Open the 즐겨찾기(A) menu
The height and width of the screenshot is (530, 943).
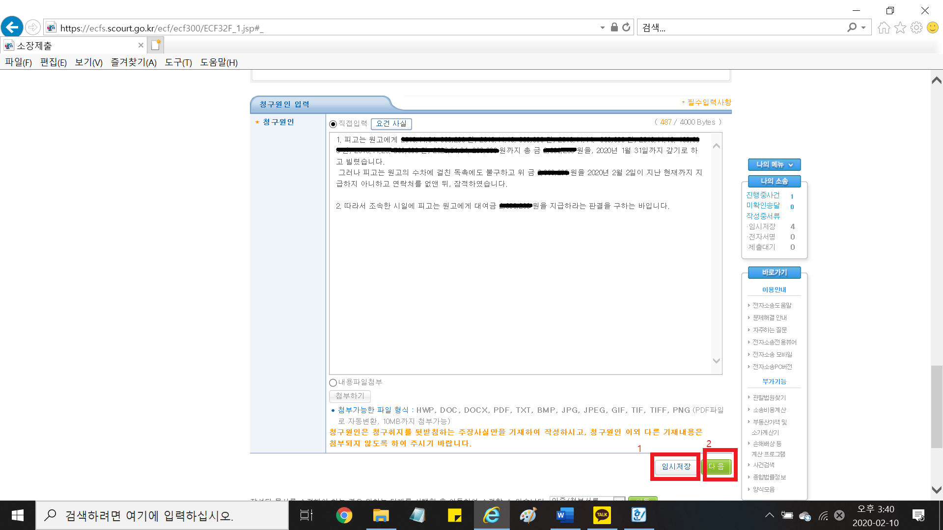(133, 62)
